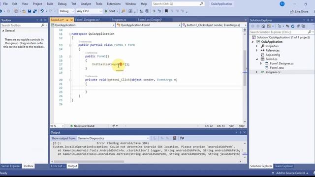Collapse the namespace QuizApplication code block
315x177 pixels.
[x=70, y=34]
